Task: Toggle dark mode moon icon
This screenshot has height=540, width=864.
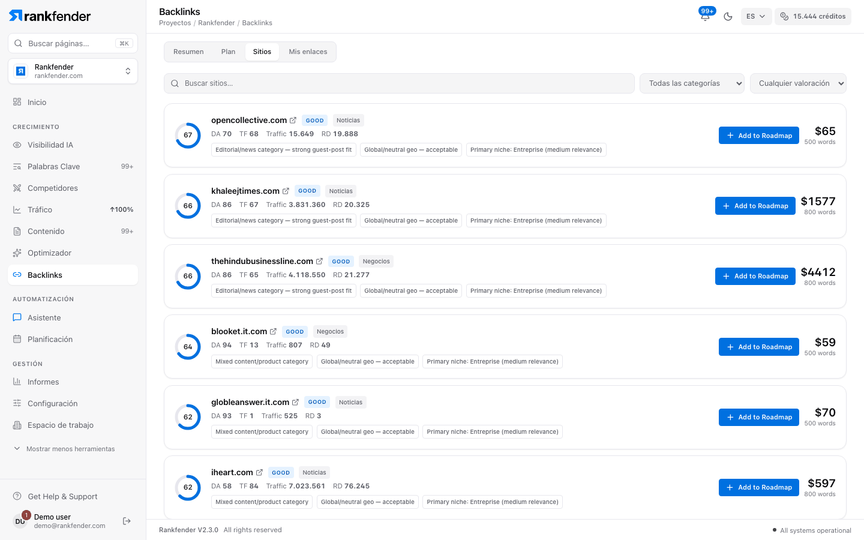Action: 728,16
